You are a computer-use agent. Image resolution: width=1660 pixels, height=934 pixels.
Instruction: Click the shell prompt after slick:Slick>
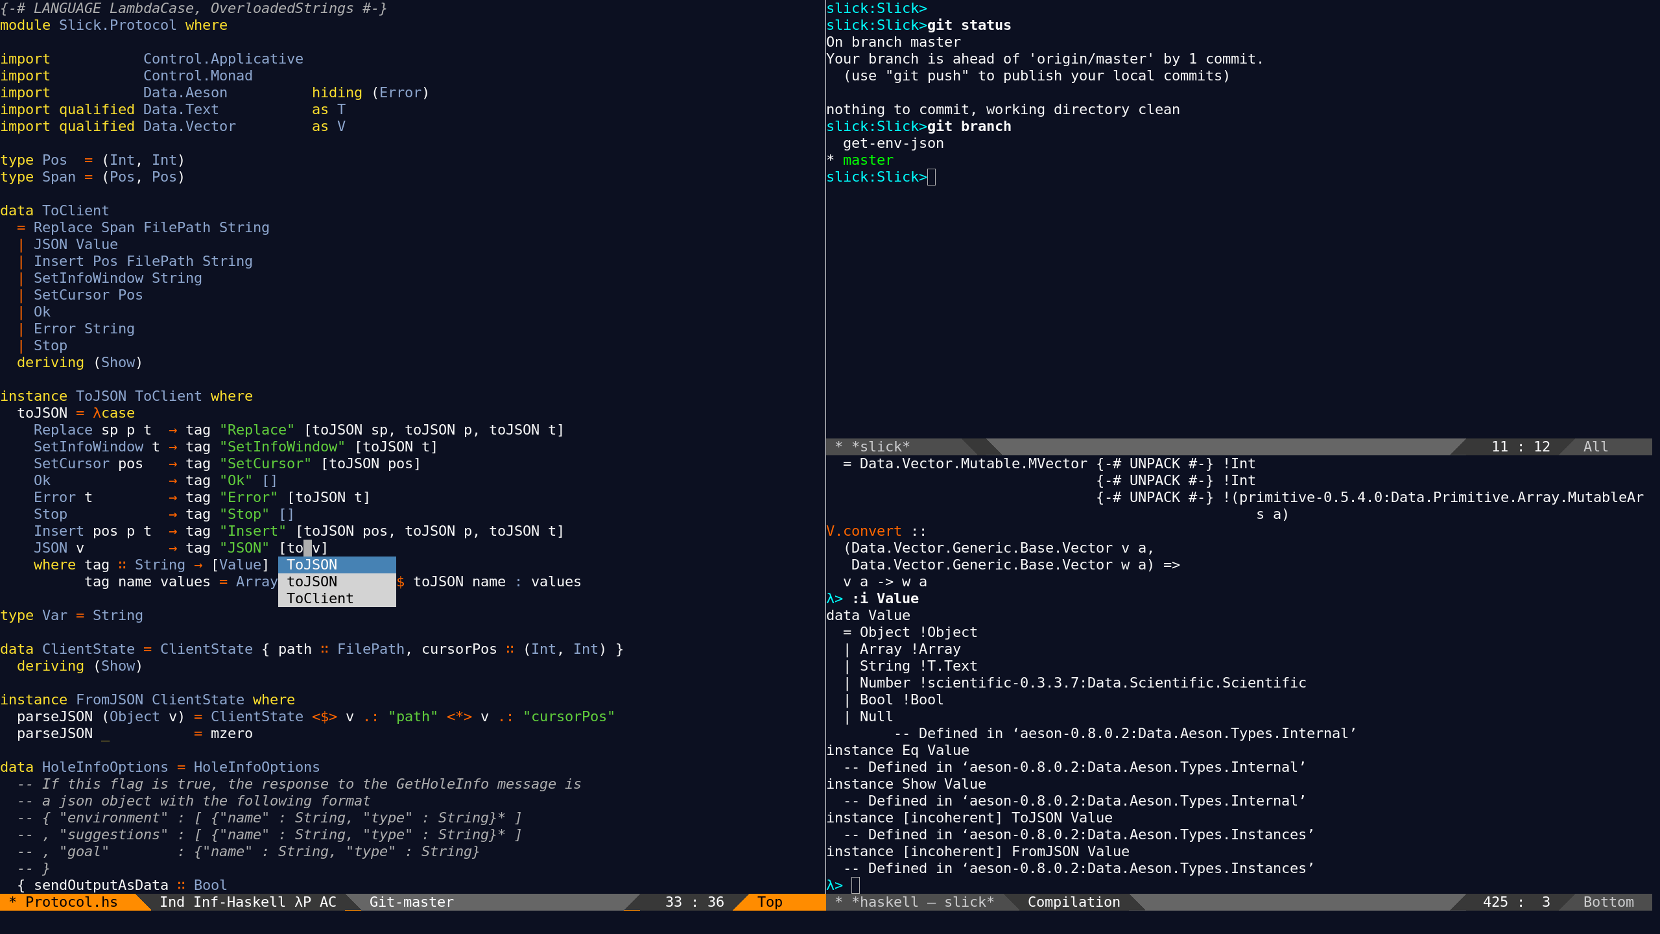pos(932,176)
